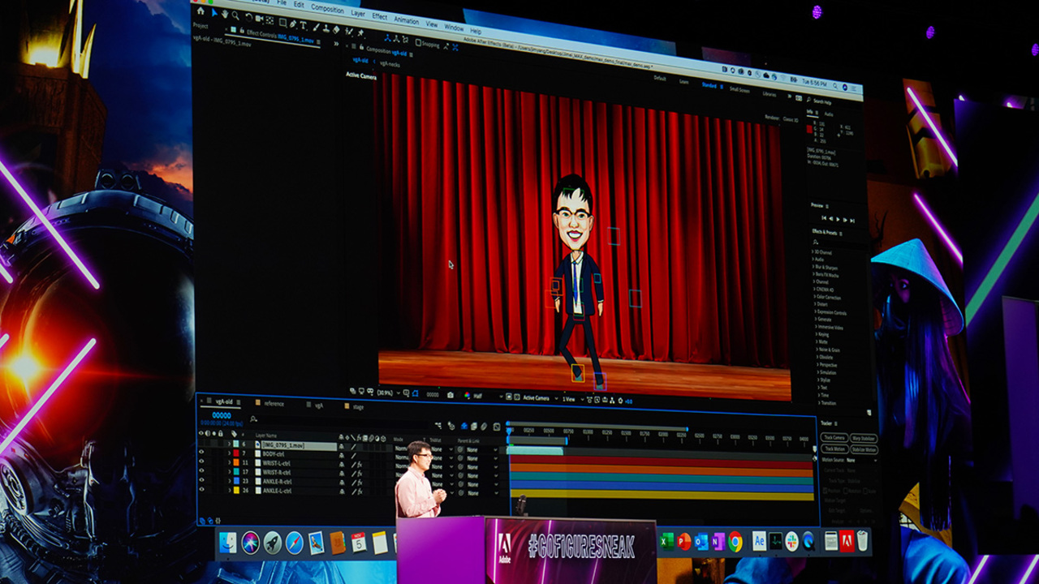The height and width of the screenshot is (584, 1039).
Task: Open the Window menu
Action: pyautogui.click(x=454, y=27)
